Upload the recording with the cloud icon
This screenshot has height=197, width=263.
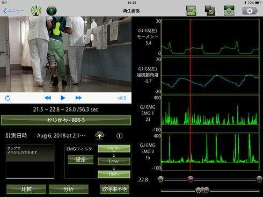(100, 136)
